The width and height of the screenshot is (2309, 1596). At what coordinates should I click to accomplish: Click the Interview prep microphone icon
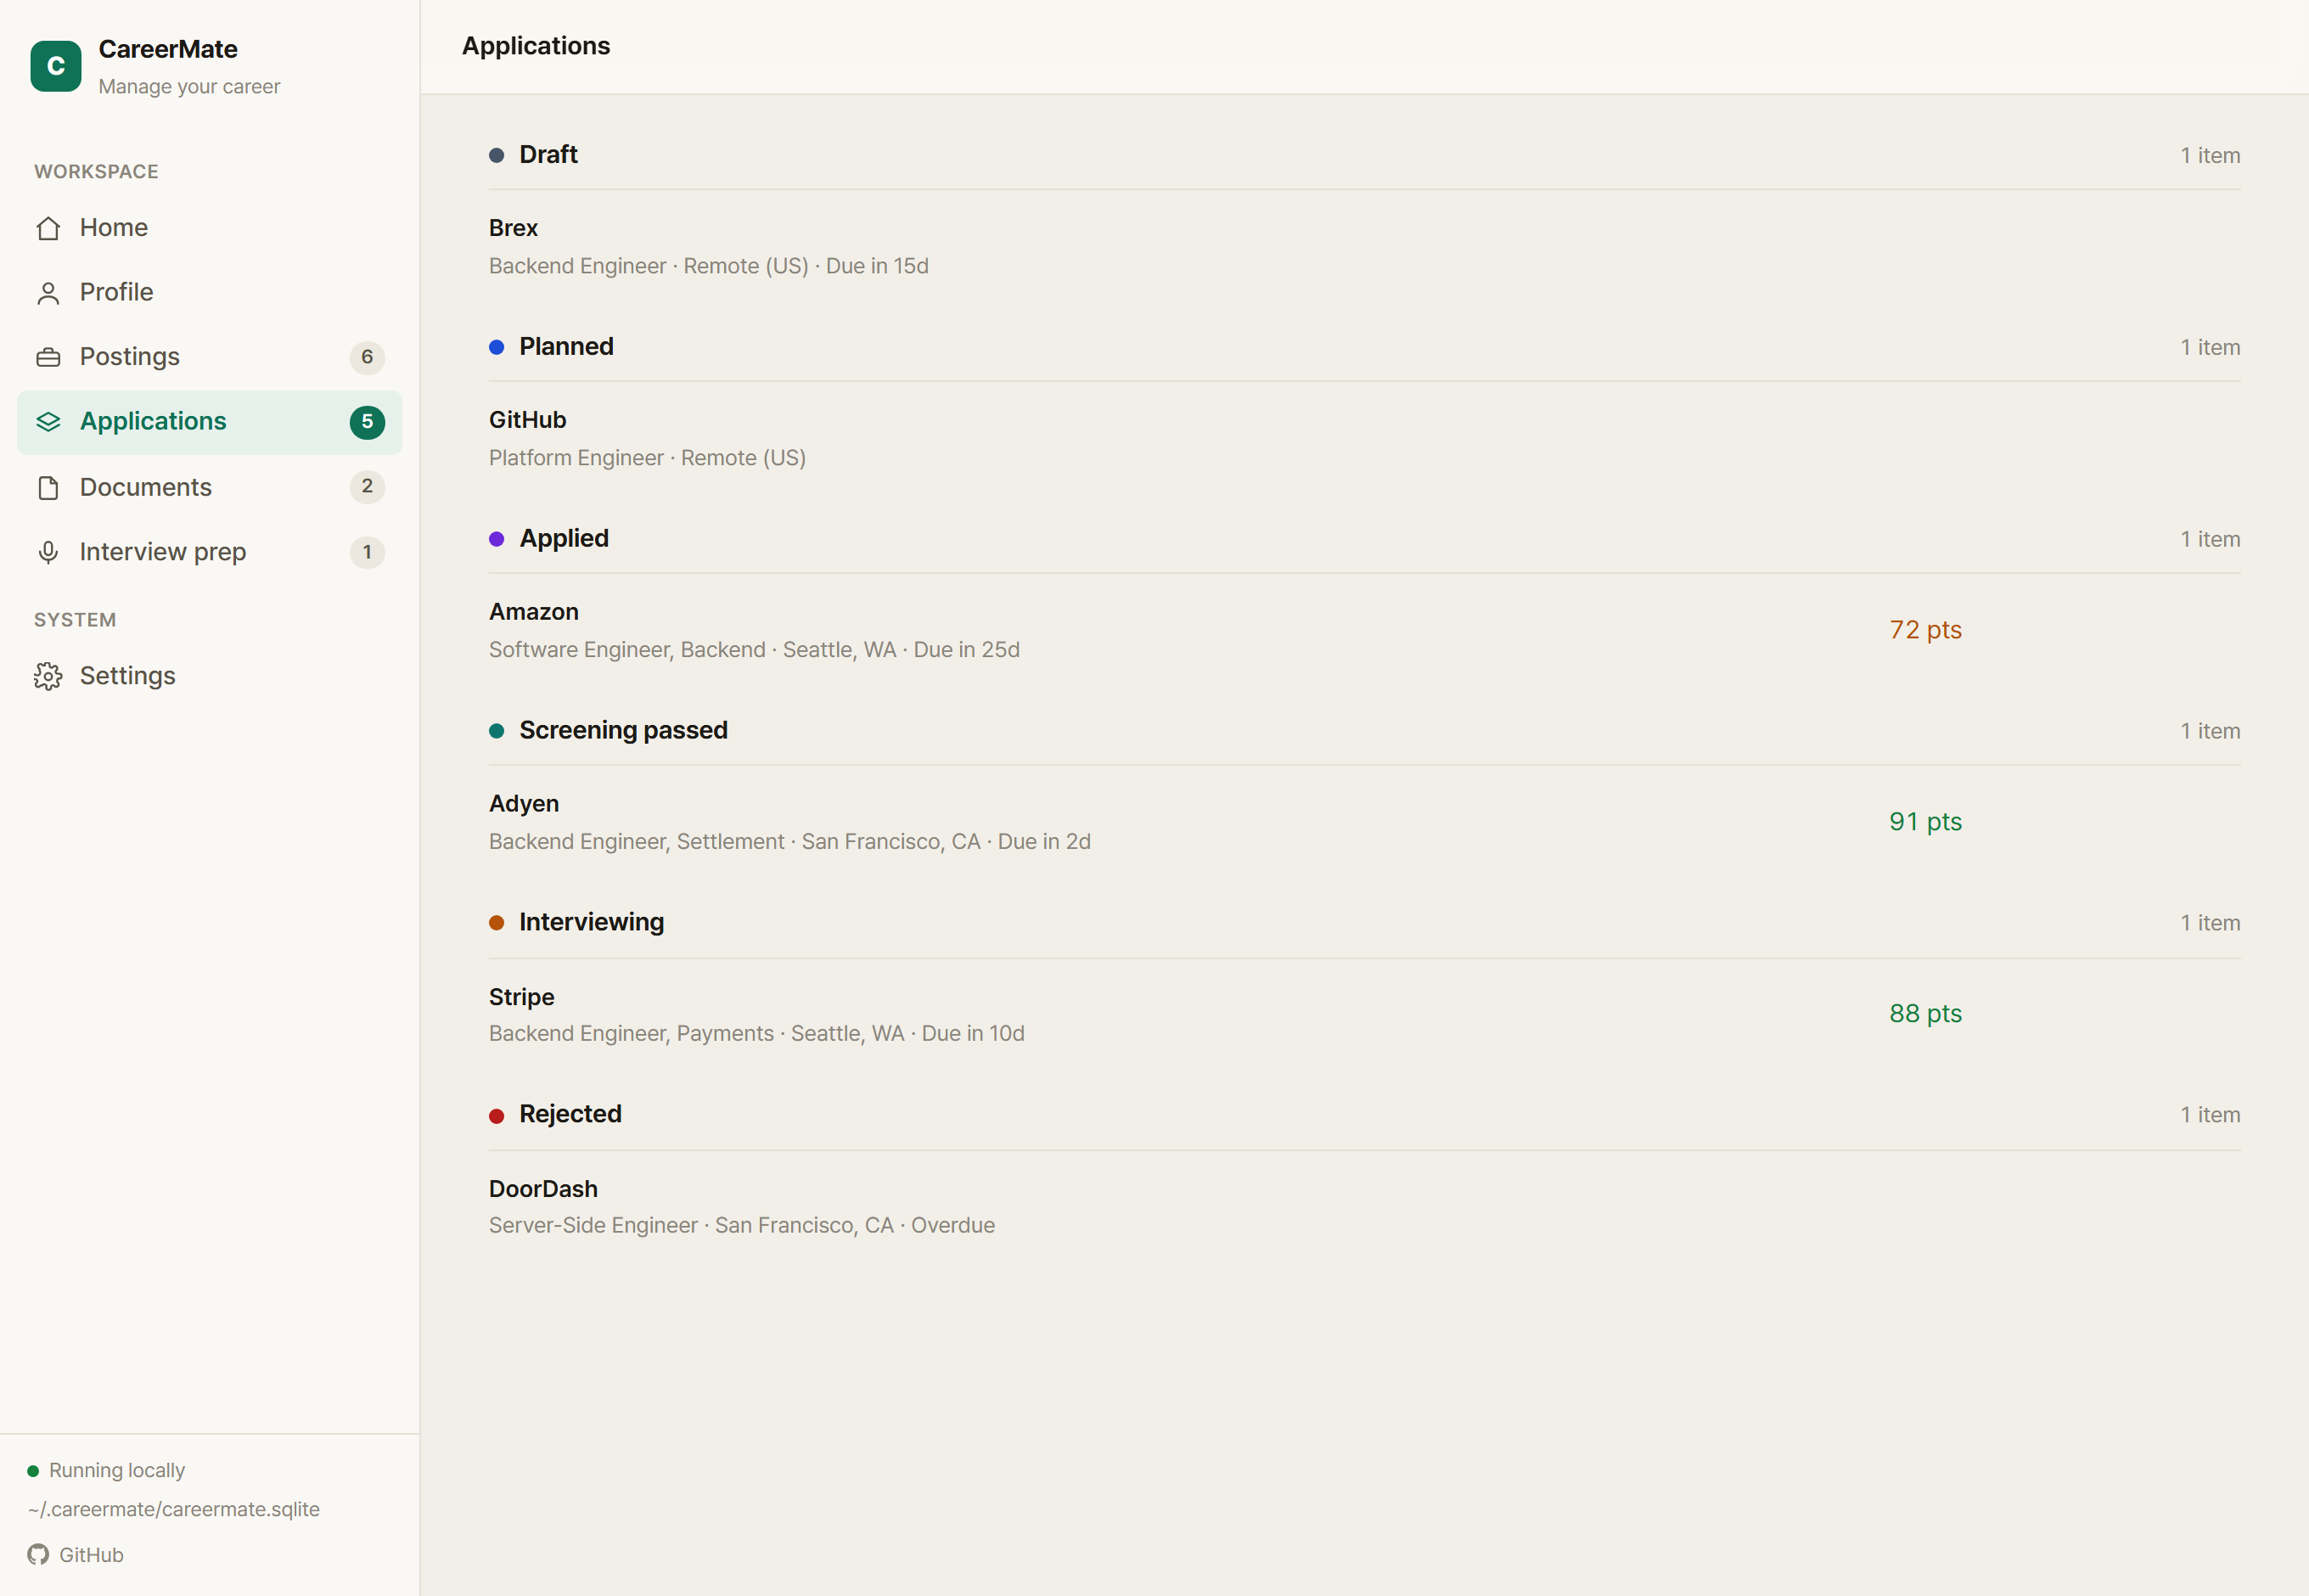48,552
